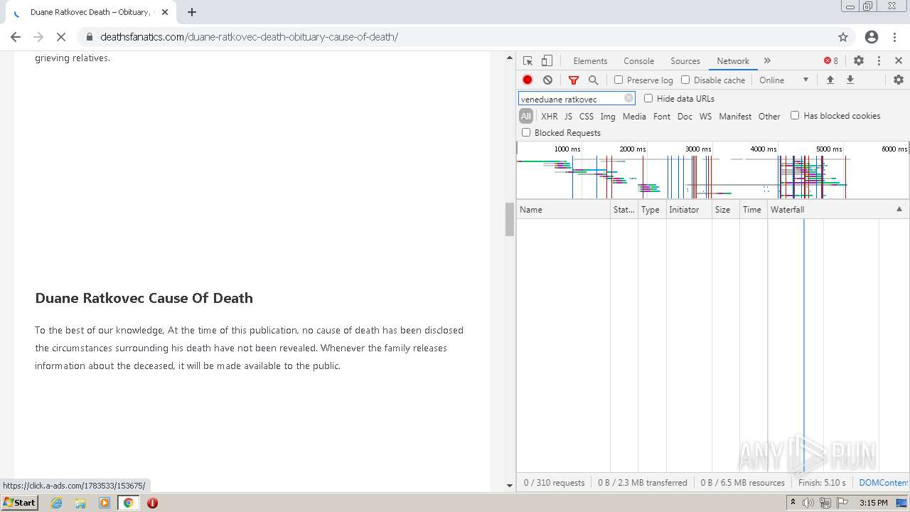The width and height of the screenshot is (910, 512).
Task: Open Internet Explorer from taskbar
Action: [57, 503]
